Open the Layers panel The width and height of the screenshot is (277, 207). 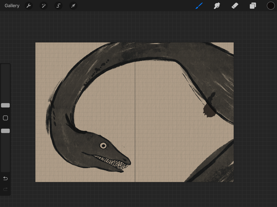pyautogui.click(x=253, y=6)
